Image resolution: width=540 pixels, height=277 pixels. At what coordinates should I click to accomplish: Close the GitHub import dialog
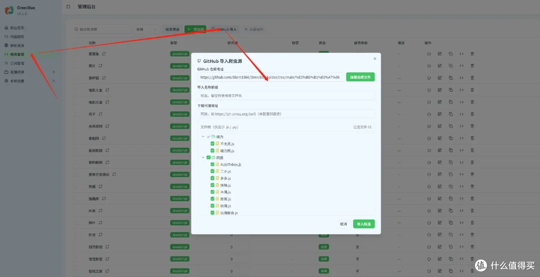(x=374, y=59)
